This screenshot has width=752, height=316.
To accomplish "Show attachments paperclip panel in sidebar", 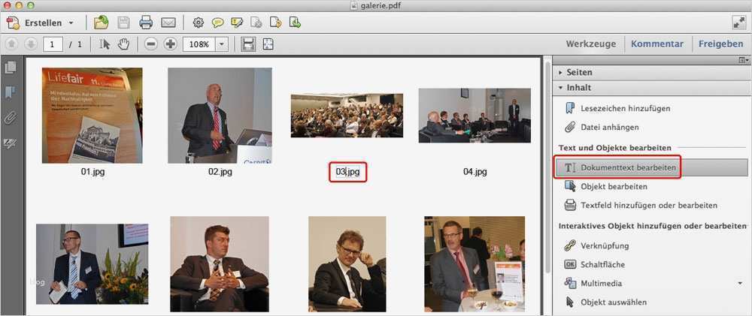I will (10, 117).
